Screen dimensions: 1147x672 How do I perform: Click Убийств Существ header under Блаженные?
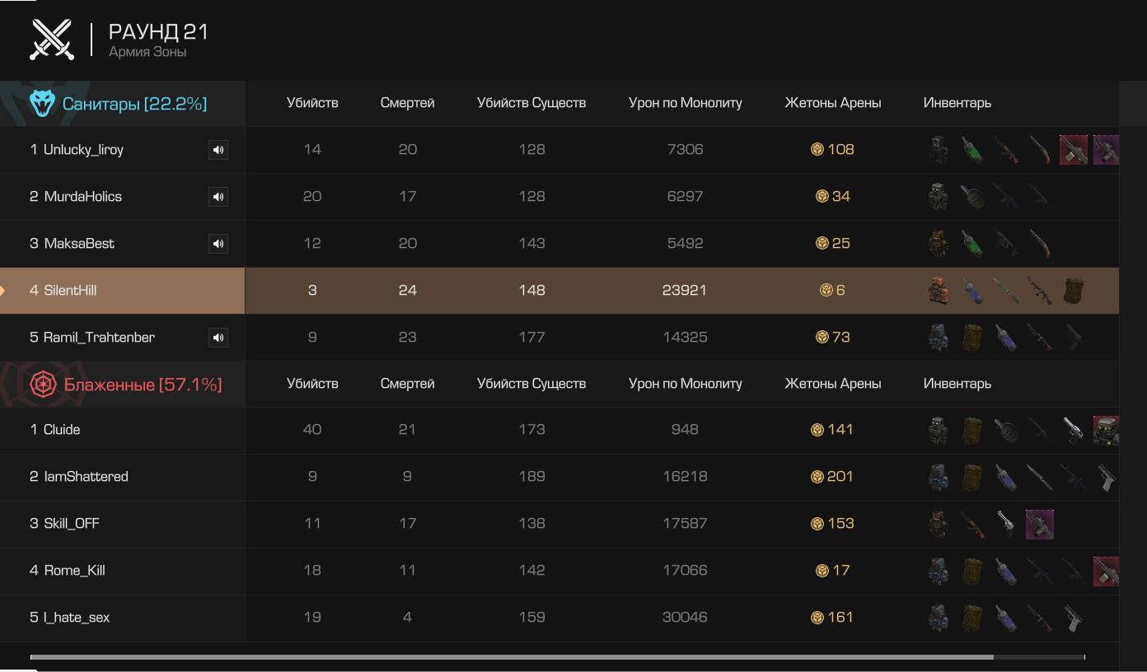tap(531, 384)
